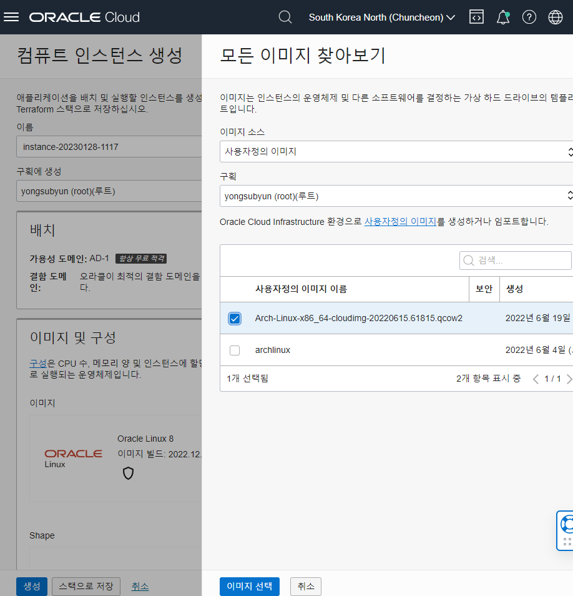
Task: Click the 생성 button
Action: [x=32, y=586]
